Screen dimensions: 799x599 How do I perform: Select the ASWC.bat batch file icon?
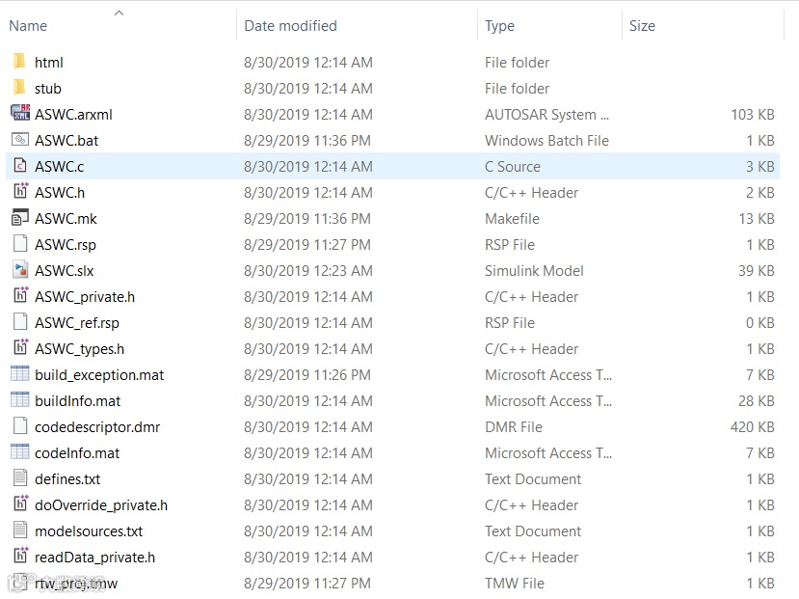point(19,140)
